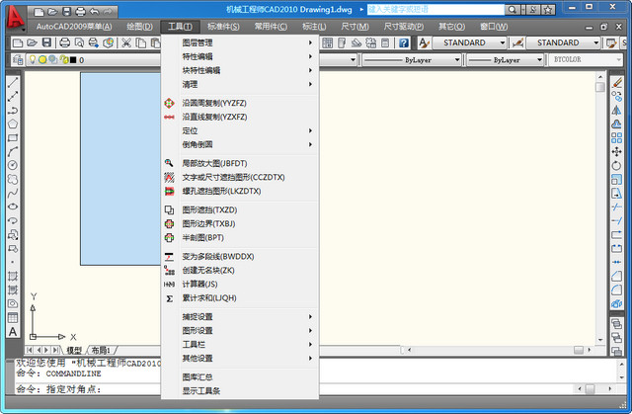Image resolution: width=632 pixels, height=414 pixels.
Task: Toggle the layer freeze sun icon
Action: click(42, 59)
